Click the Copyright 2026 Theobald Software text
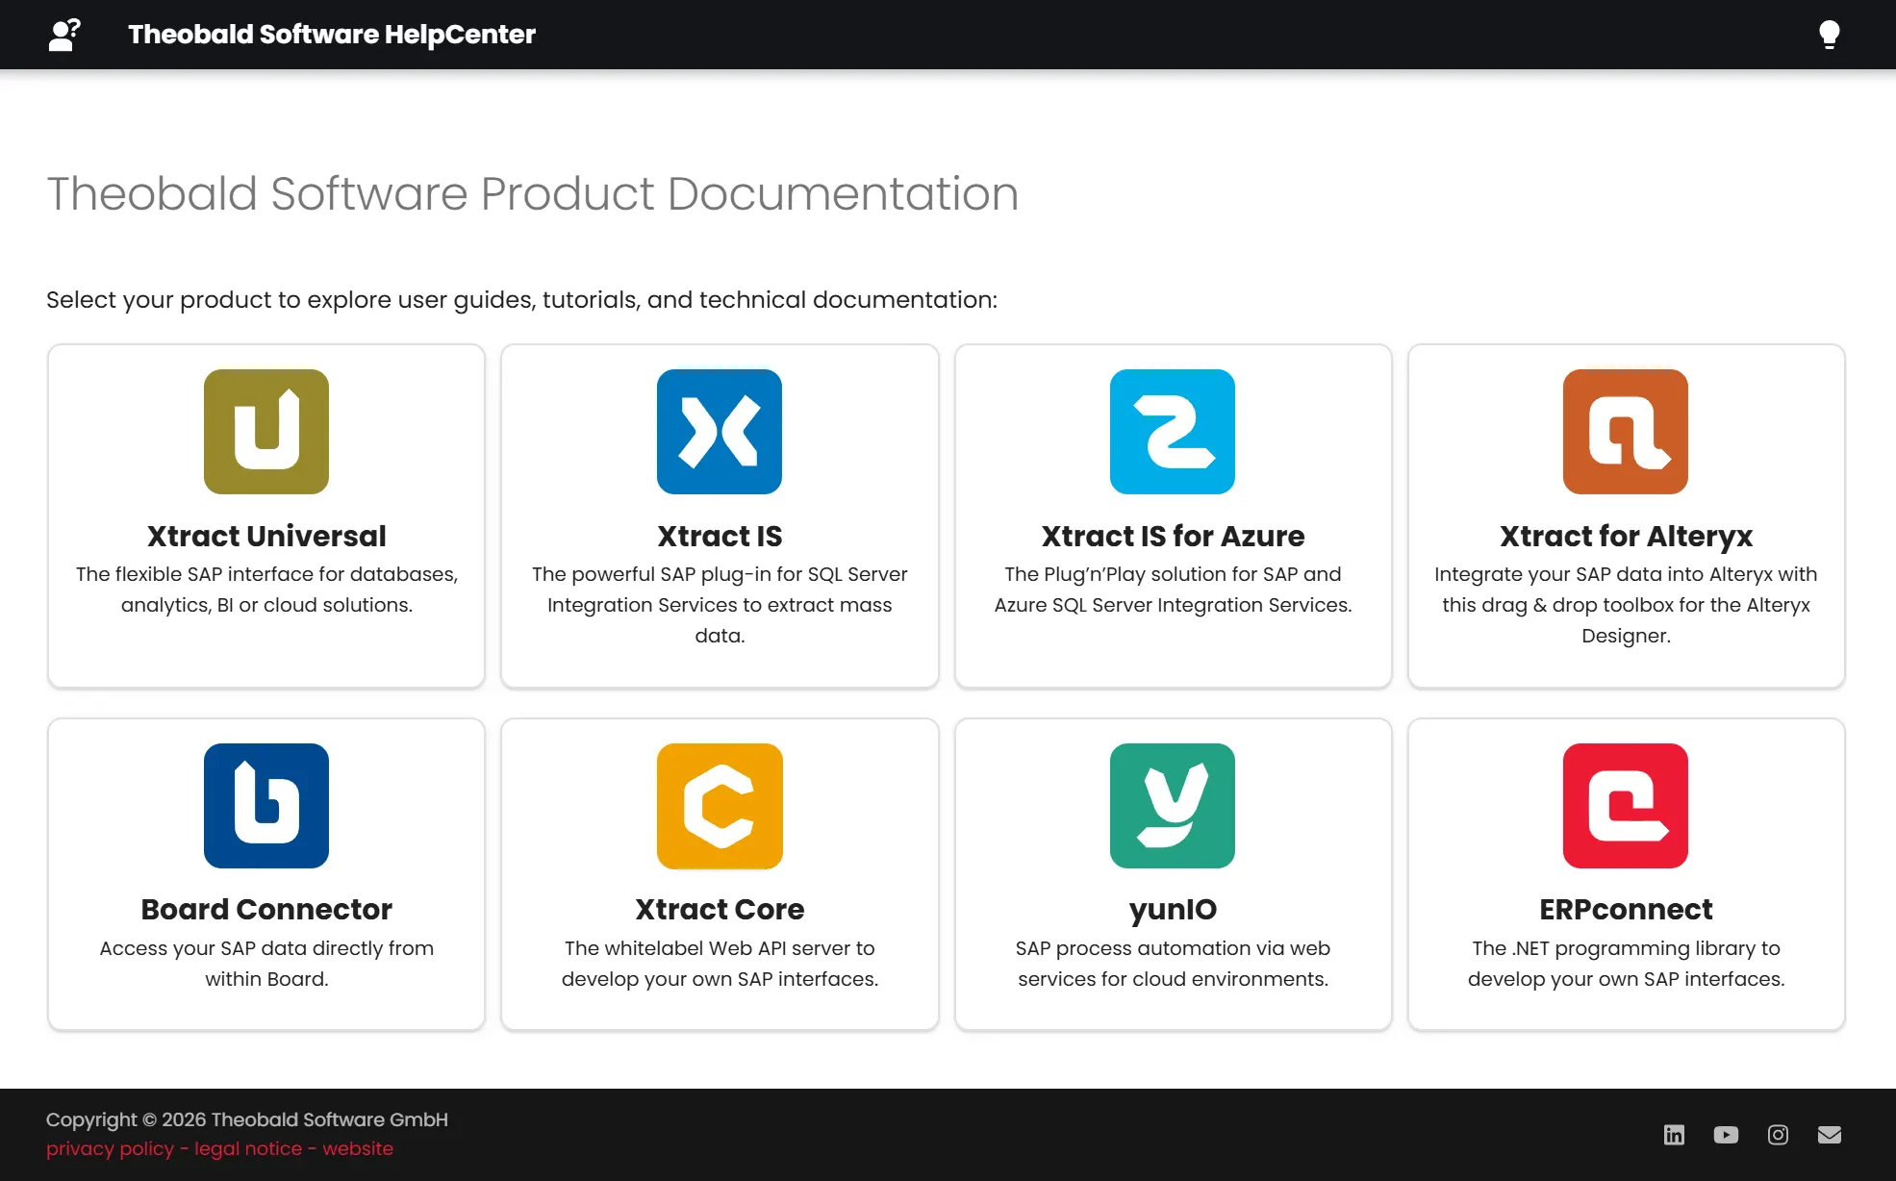This screenshot has height=1181, width=1896. pos(247,1119)
